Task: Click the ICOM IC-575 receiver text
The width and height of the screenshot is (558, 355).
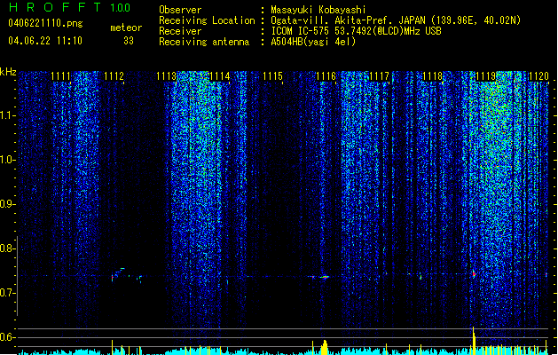Action: click(356, 31)
